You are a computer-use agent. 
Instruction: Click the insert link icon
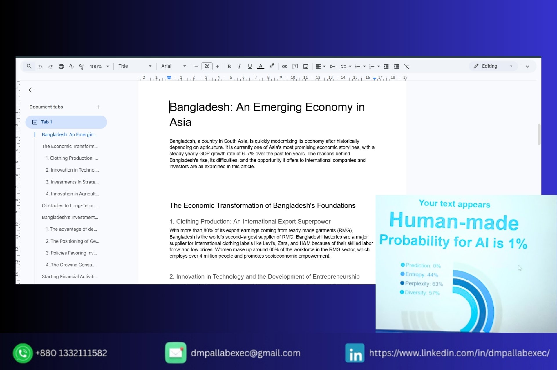click(x=285, y=66)
